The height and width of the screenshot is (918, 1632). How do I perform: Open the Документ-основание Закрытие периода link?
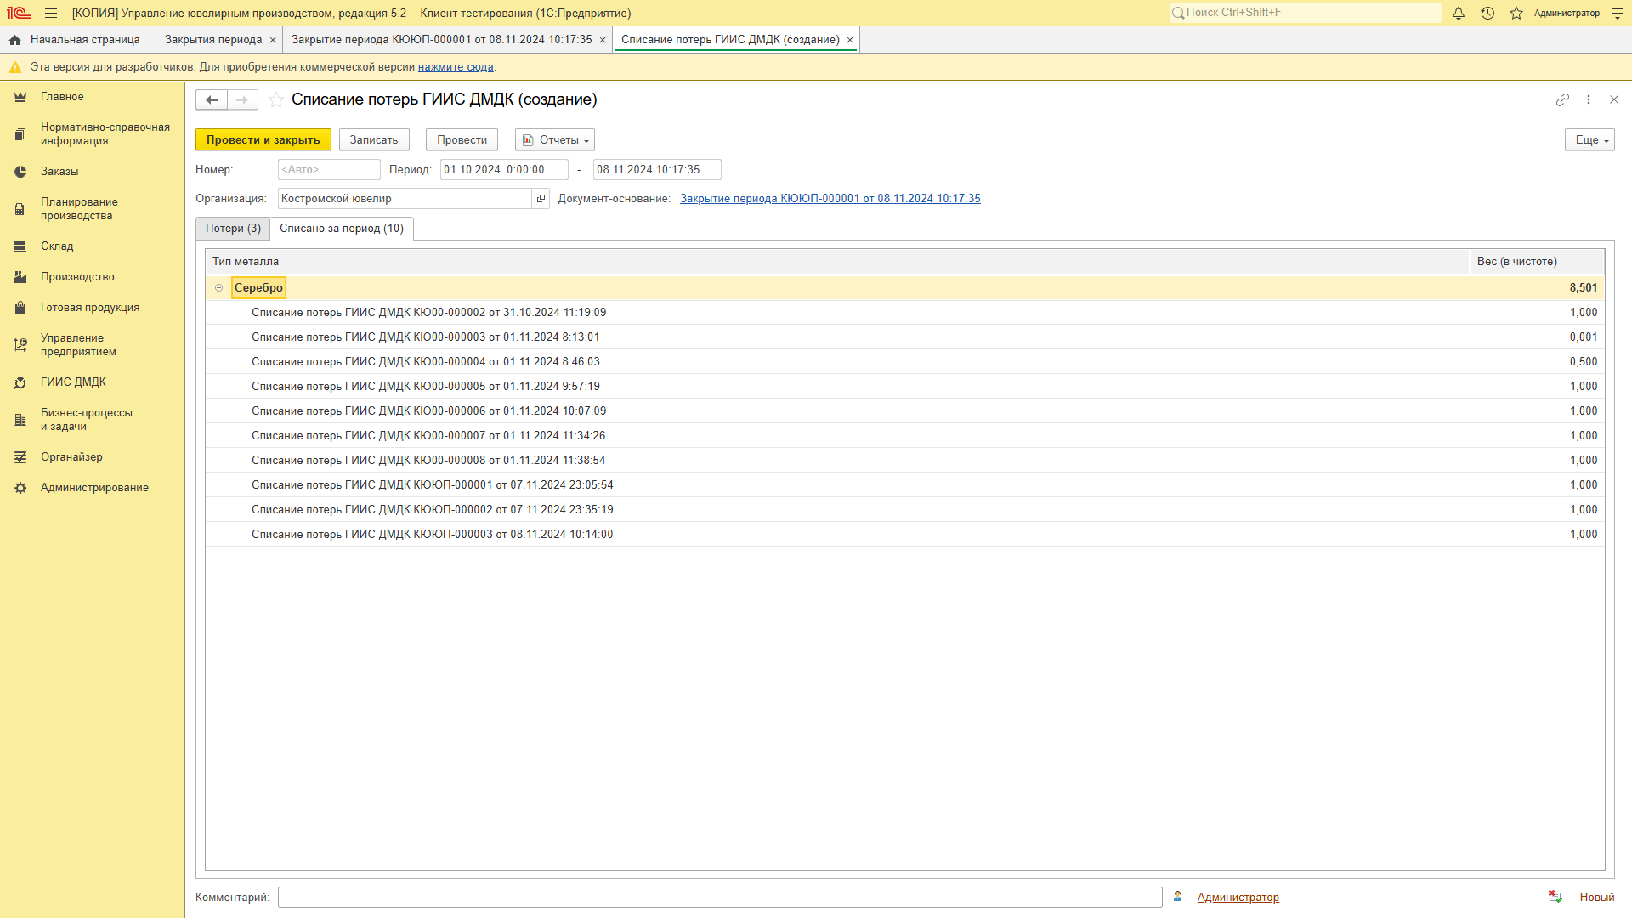(830, 199)
